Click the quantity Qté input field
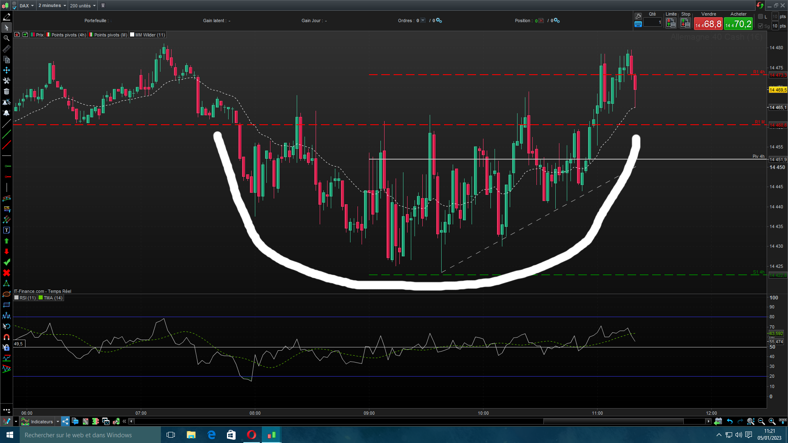The width and height of the screenshot is (788, 443). pos(653,23)
